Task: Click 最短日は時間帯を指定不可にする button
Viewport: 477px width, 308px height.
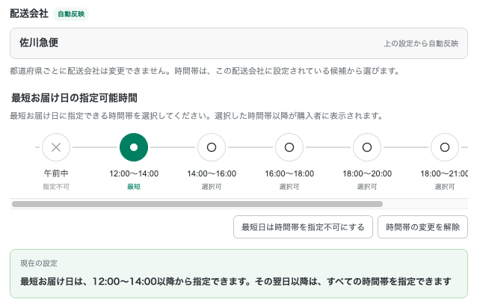Action: tap(303, 227)
